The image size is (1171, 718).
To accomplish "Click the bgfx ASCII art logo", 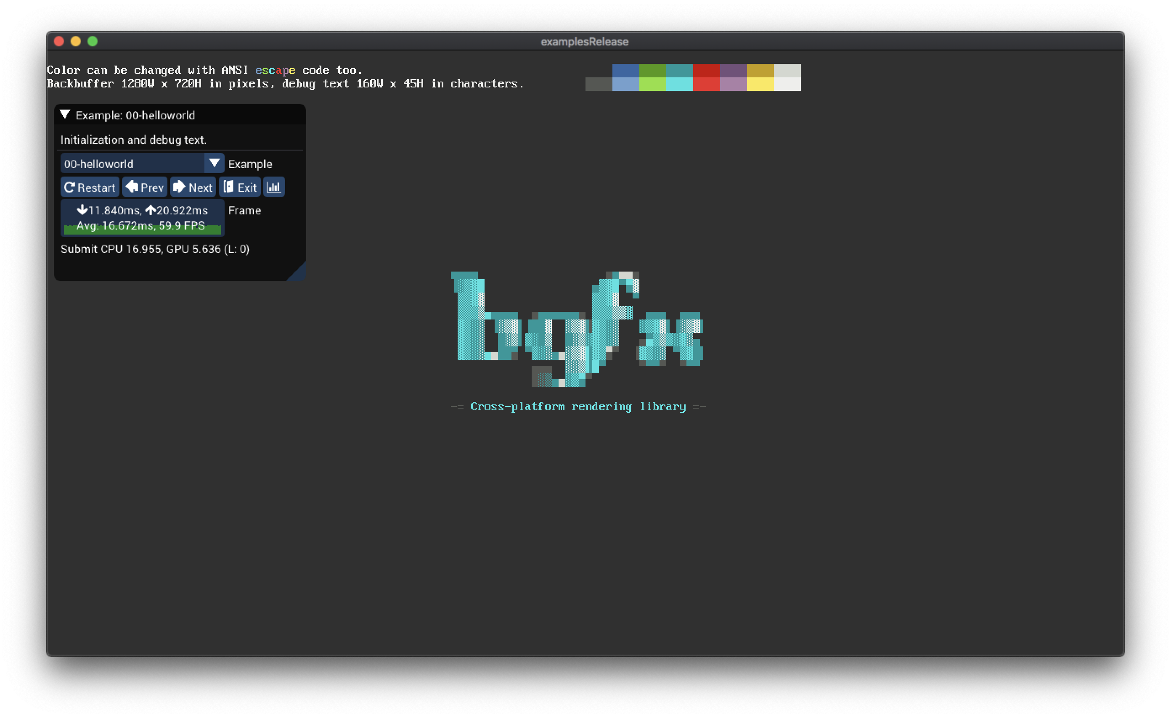I will point(577,329).
